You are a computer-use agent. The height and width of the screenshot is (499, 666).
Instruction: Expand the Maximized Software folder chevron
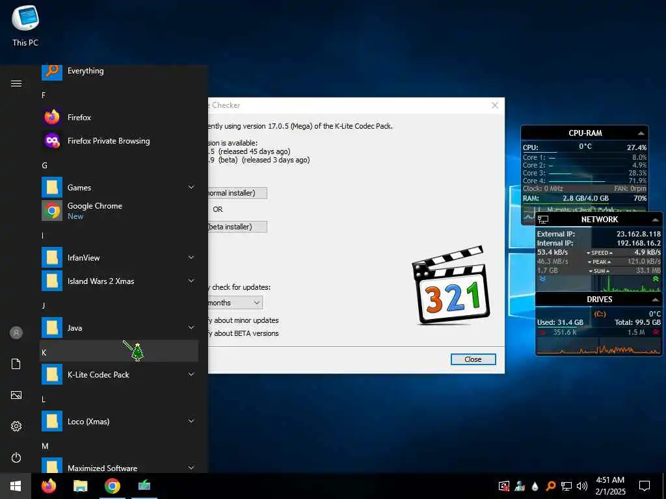click(x=191, y=468)
